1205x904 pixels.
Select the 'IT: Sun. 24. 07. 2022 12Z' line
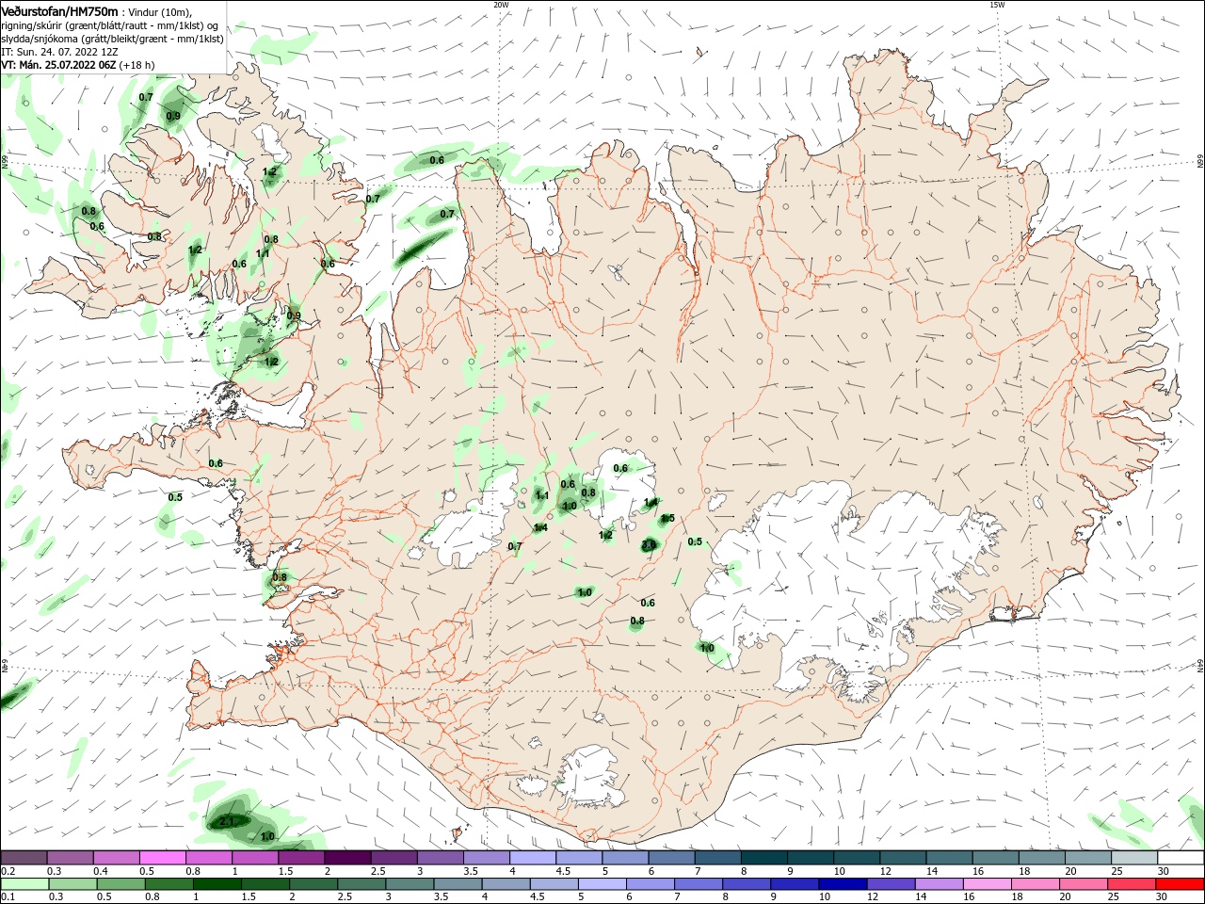click(59, 52)
